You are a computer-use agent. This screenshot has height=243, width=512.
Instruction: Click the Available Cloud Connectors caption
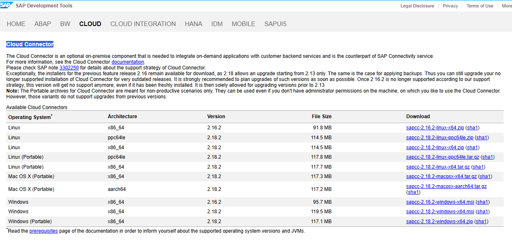(x=37, y=107)
